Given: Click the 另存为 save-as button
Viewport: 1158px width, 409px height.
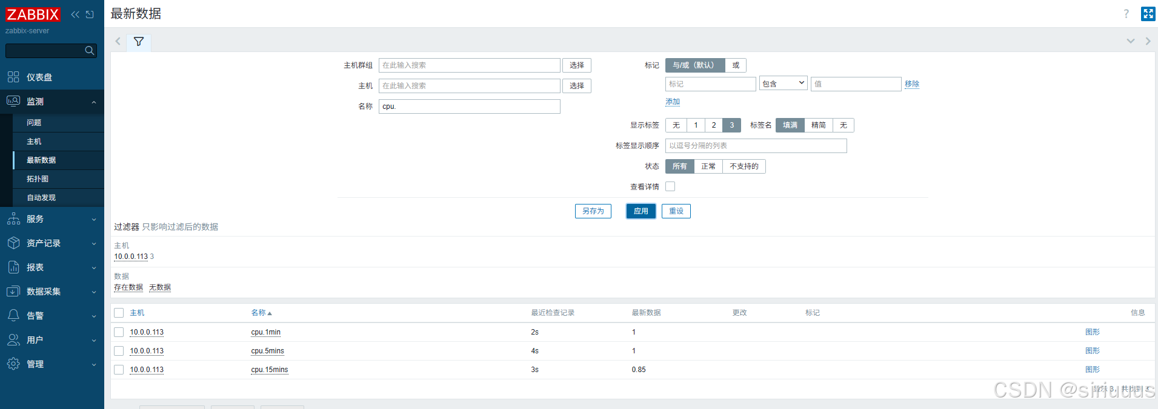Looking at the screenshot, I should [x=593, y=211].
